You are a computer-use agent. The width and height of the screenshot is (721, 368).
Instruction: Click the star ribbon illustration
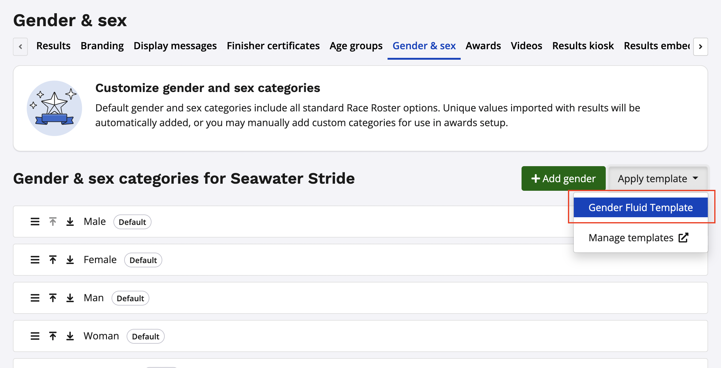(54, 108)
